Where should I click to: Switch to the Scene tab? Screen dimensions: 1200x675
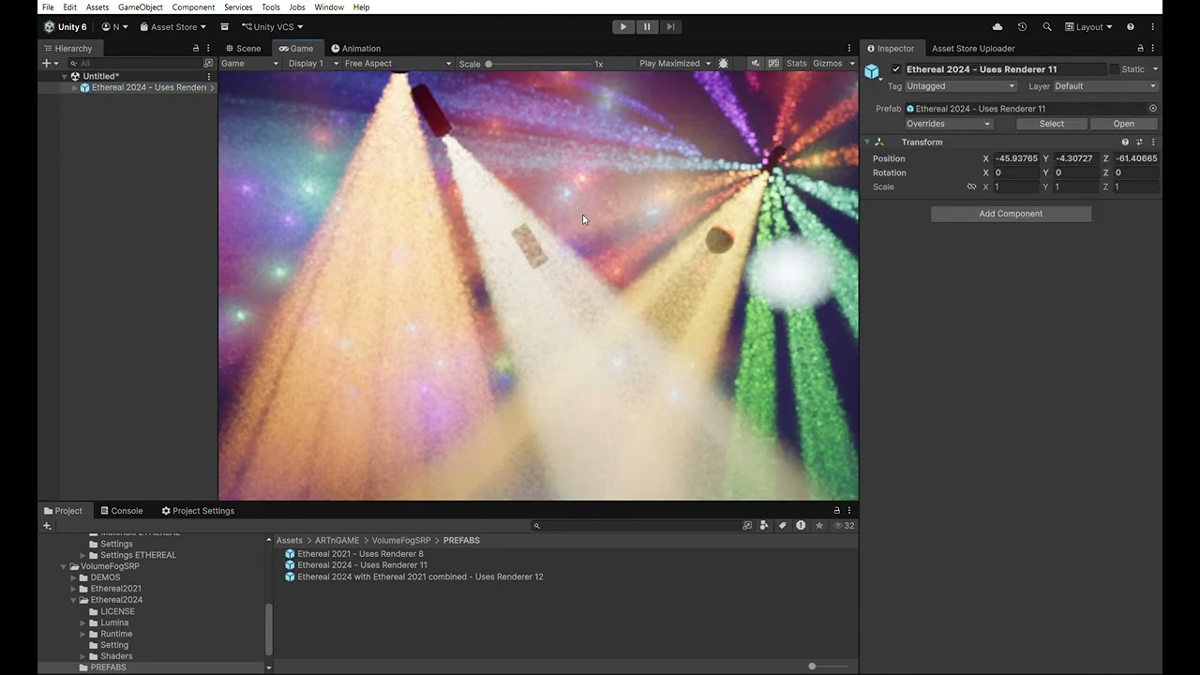pyautogui.click(x=244, y=49)
